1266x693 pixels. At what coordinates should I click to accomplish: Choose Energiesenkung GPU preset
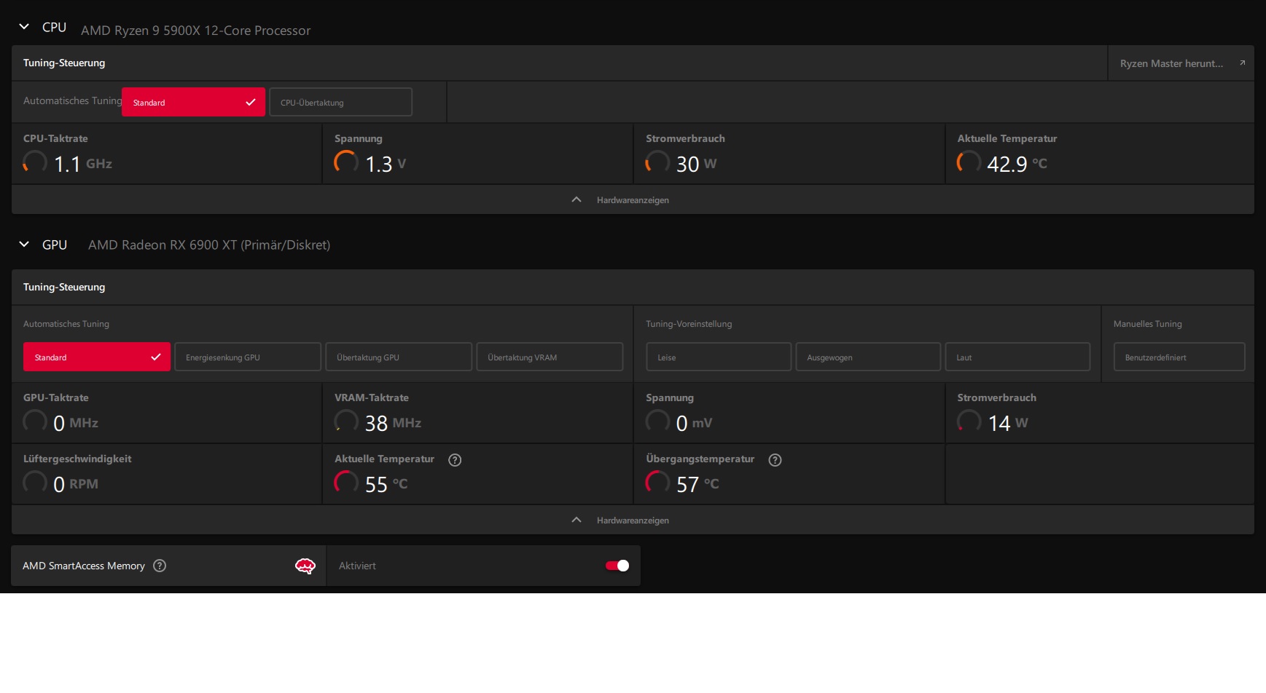tap(248, 357)
